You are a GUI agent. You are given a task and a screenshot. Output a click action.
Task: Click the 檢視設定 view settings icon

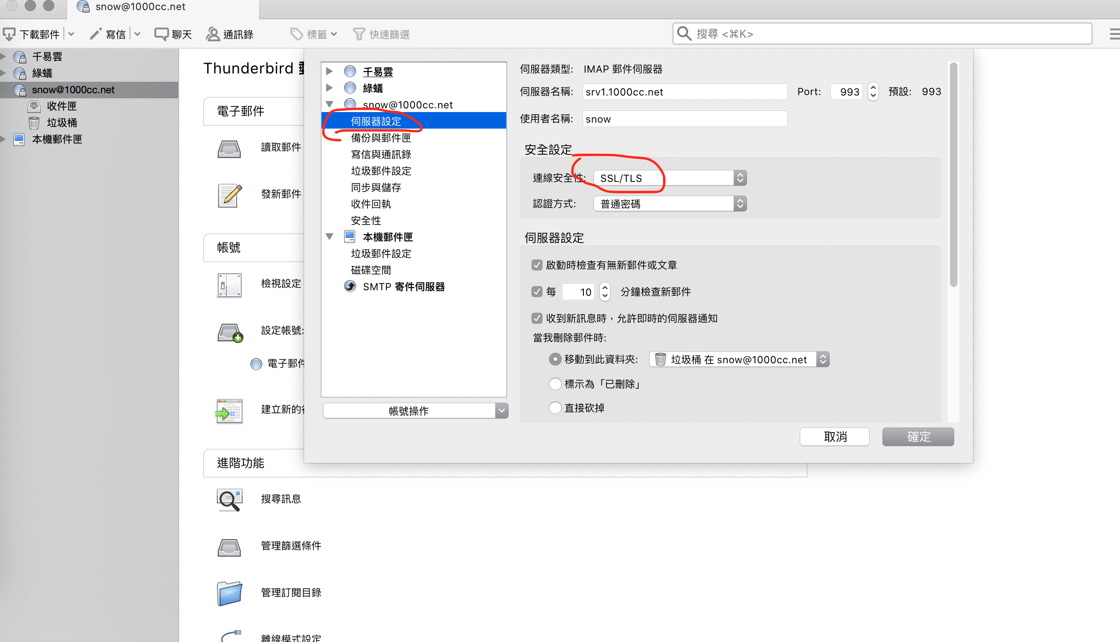click(229, 285)
